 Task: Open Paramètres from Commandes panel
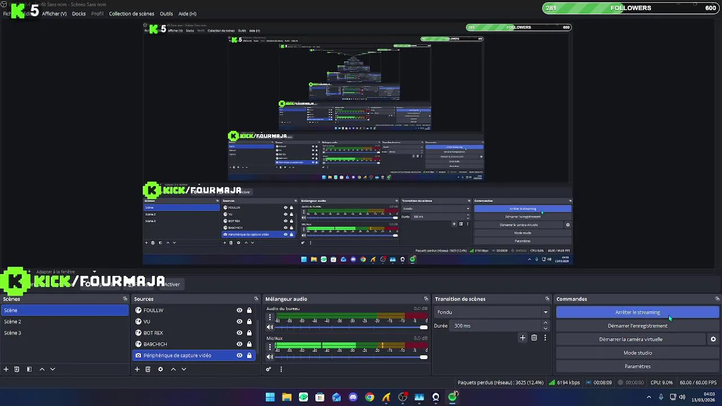coord(637,367)
